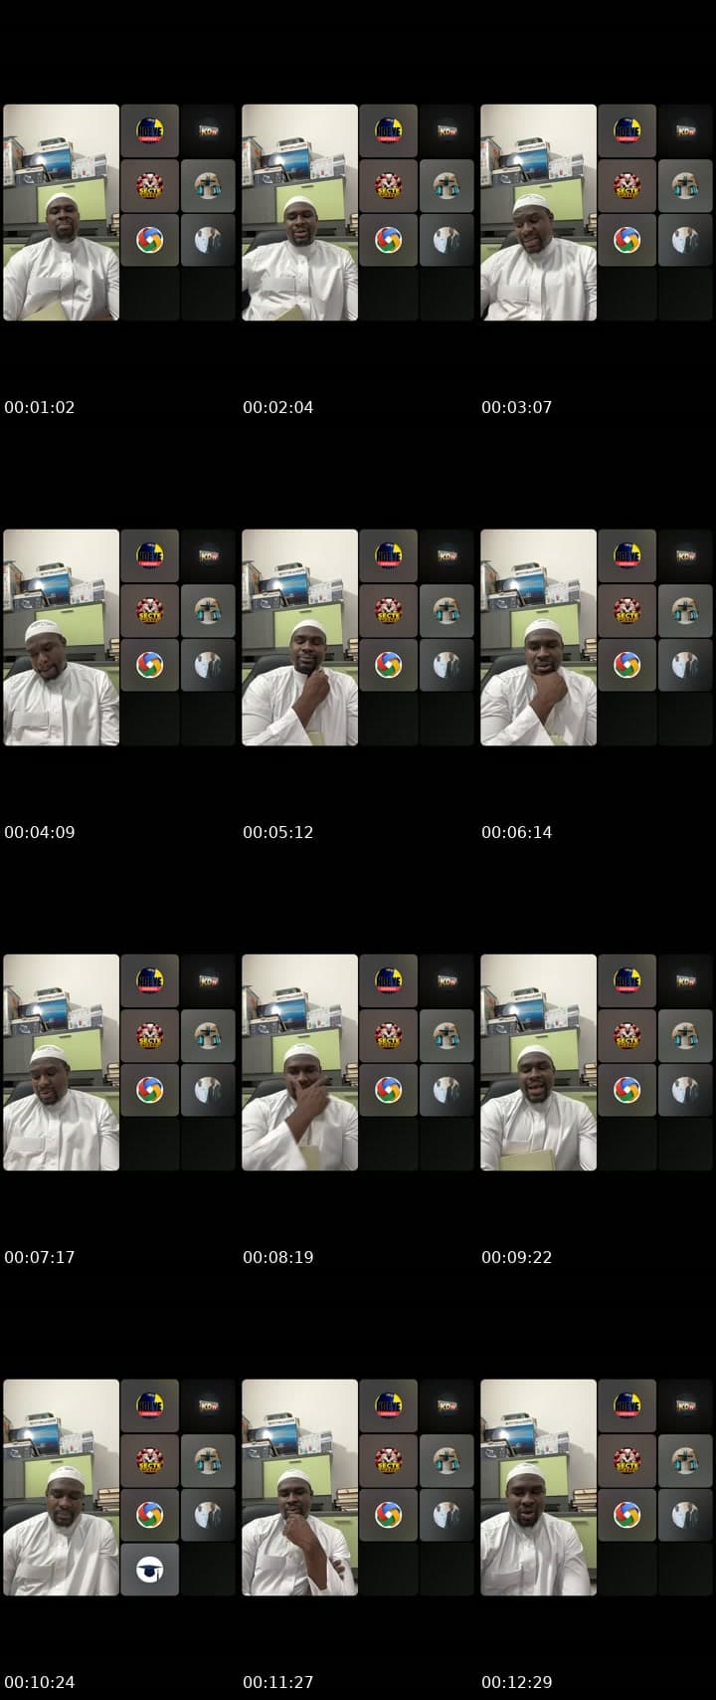Select the multicolor circle avatar in 00:10:24 frame

pyautogui.click(x=150, y=1515)
